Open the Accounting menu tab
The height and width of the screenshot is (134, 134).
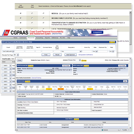[x=40, y=38]
